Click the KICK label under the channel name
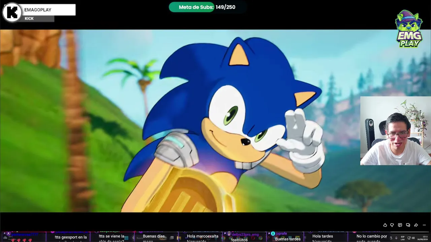 (29, 18)
